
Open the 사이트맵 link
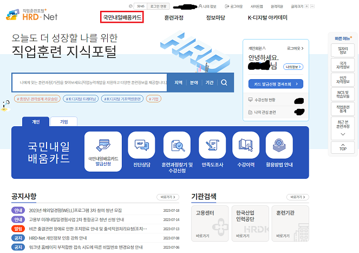(257, 7)
